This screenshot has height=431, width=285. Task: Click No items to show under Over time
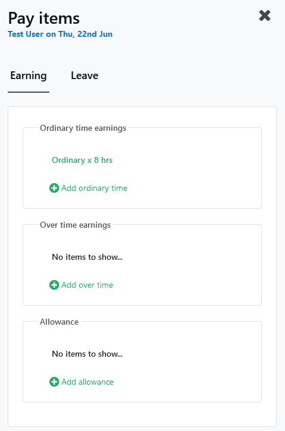(x=87, y=257)
